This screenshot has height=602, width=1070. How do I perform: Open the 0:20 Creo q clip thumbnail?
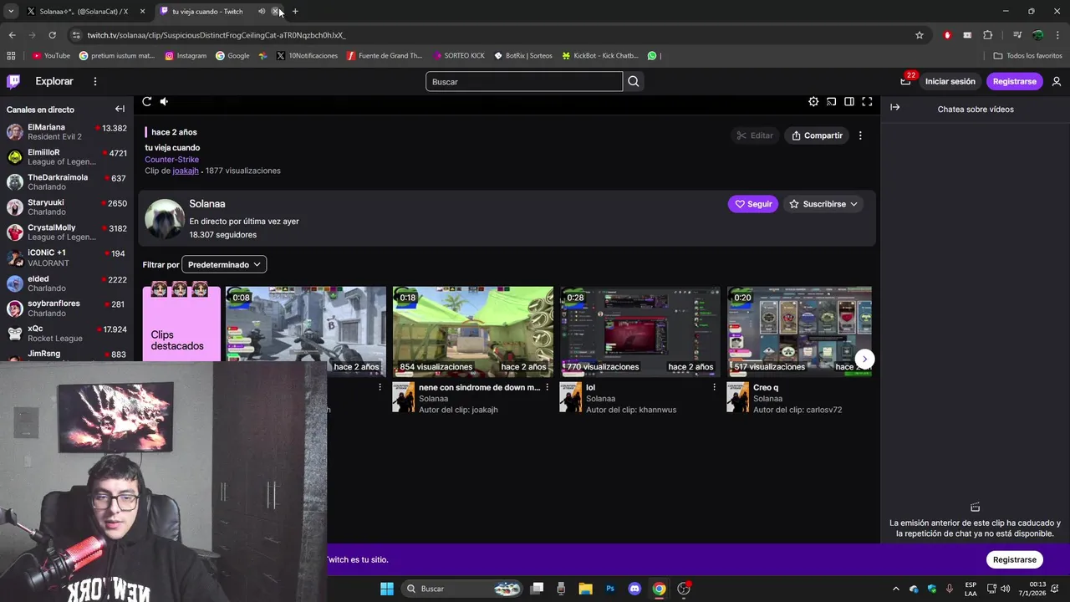click(x=799, y=332)
